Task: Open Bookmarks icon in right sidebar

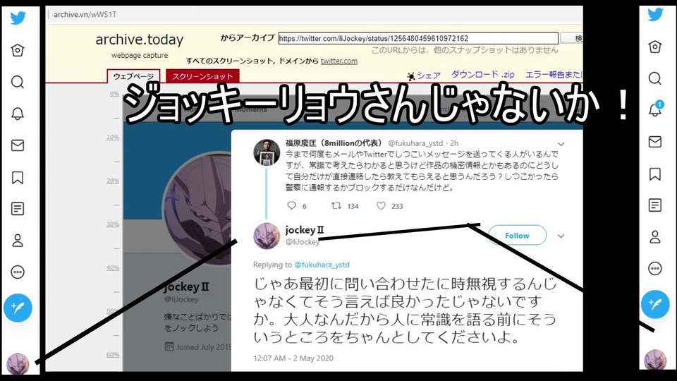Action: tap(655, 174)
